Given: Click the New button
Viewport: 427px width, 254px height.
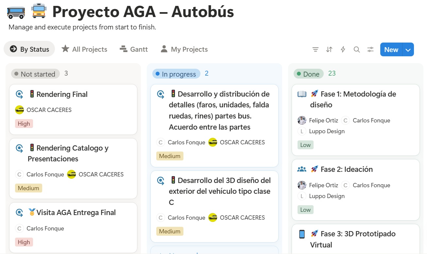Looking at the screenshot, I should (x=391, y=50).
